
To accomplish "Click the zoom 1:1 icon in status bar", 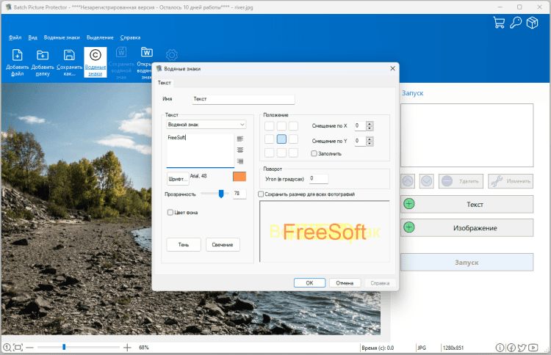I will [x=7, y=347].
